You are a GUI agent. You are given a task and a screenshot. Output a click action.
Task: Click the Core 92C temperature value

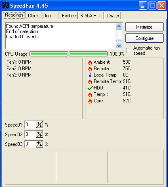127,101
